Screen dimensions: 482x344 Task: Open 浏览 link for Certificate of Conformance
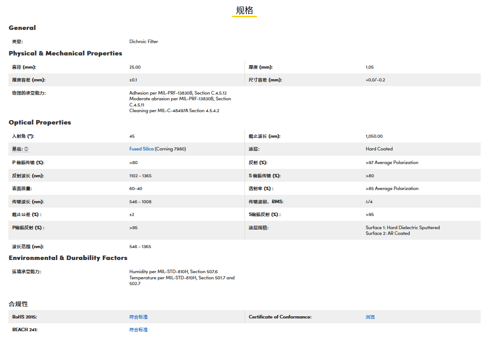click(x=370, y=317)
